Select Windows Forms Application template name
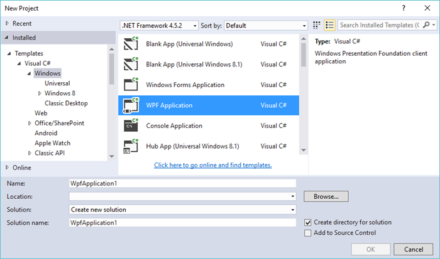 point(185,85)
